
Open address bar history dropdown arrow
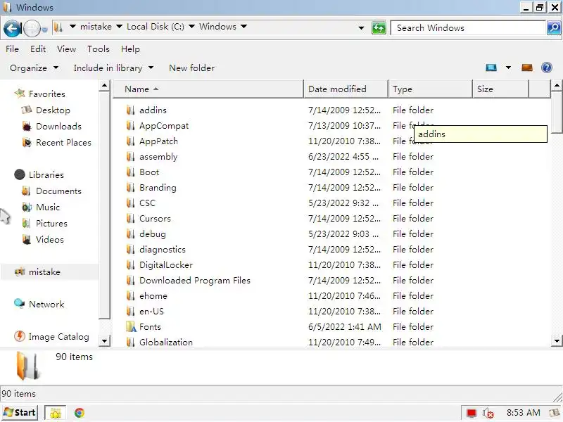pos(361,28)
